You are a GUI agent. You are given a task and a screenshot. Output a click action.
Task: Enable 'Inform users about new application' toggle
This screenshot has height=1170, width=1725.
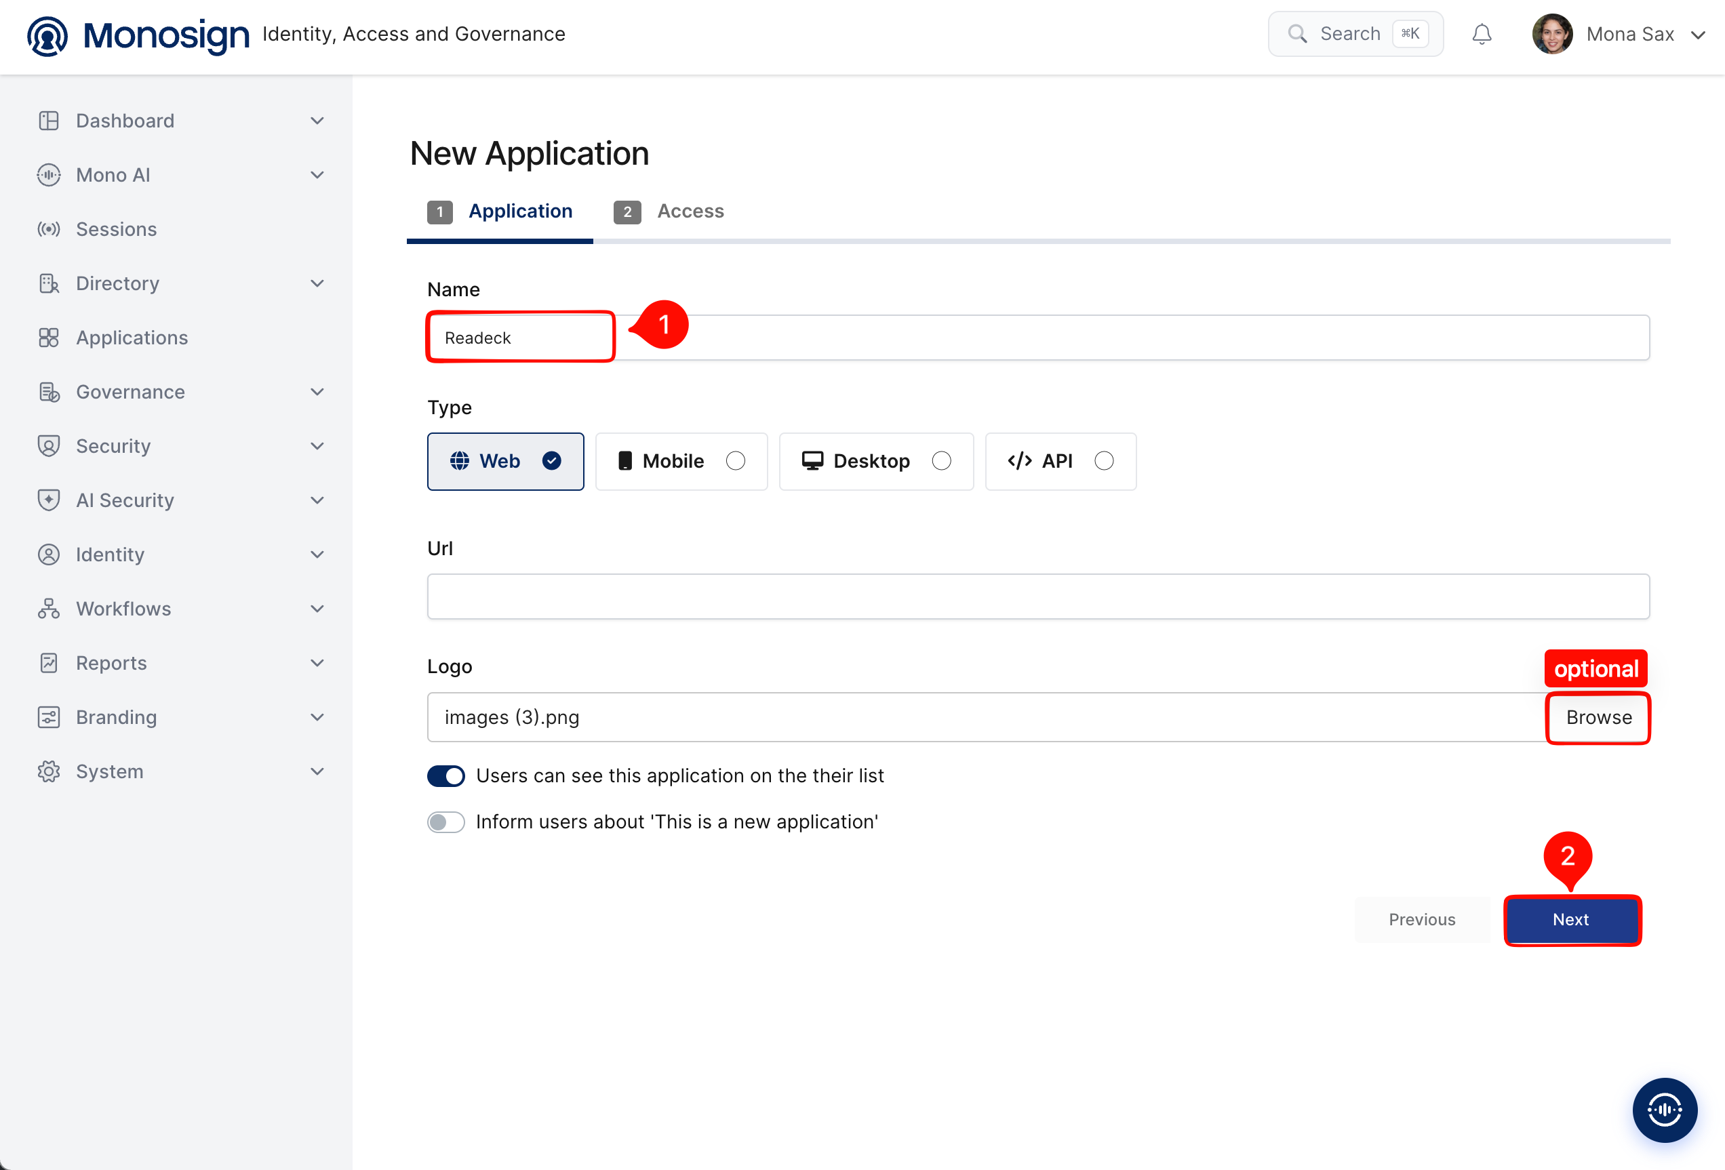445,822
